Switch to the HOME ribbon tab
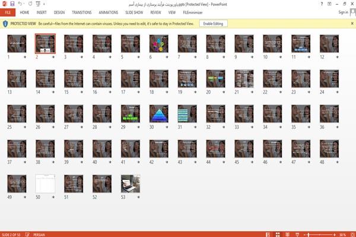Screen dimensions: 356x237 (24, 12)
